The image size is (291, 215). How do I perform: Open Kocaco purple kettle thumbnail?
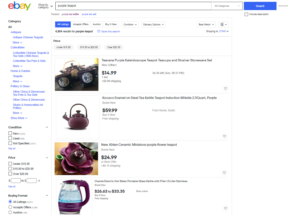tap(78, 117)
